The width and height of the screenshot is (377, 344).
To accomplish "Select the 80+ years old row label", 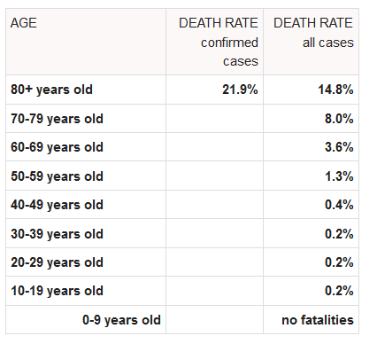I will tap(51, 90).
